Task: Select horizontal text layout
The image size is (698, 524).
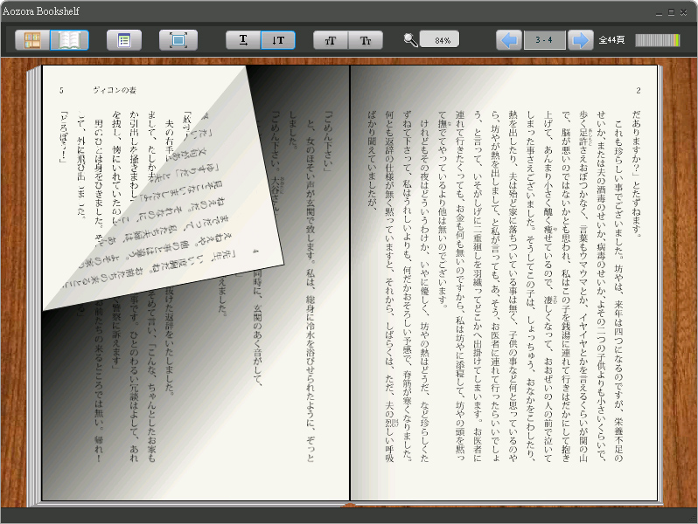Action: tap(243, 40)
